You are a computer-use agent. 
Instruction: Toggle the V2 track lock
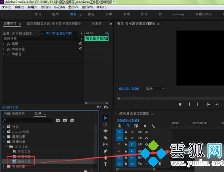tap(126, 138)
